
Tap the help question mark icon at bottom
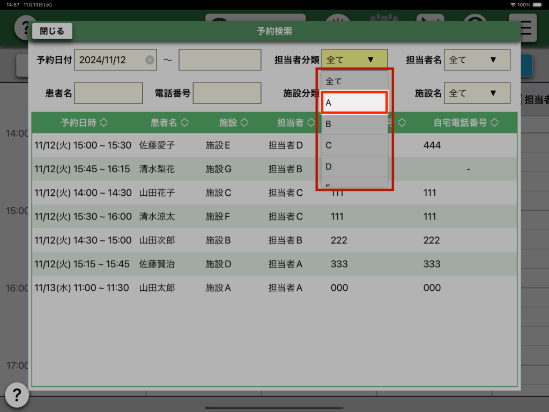[x=17, y=395]
